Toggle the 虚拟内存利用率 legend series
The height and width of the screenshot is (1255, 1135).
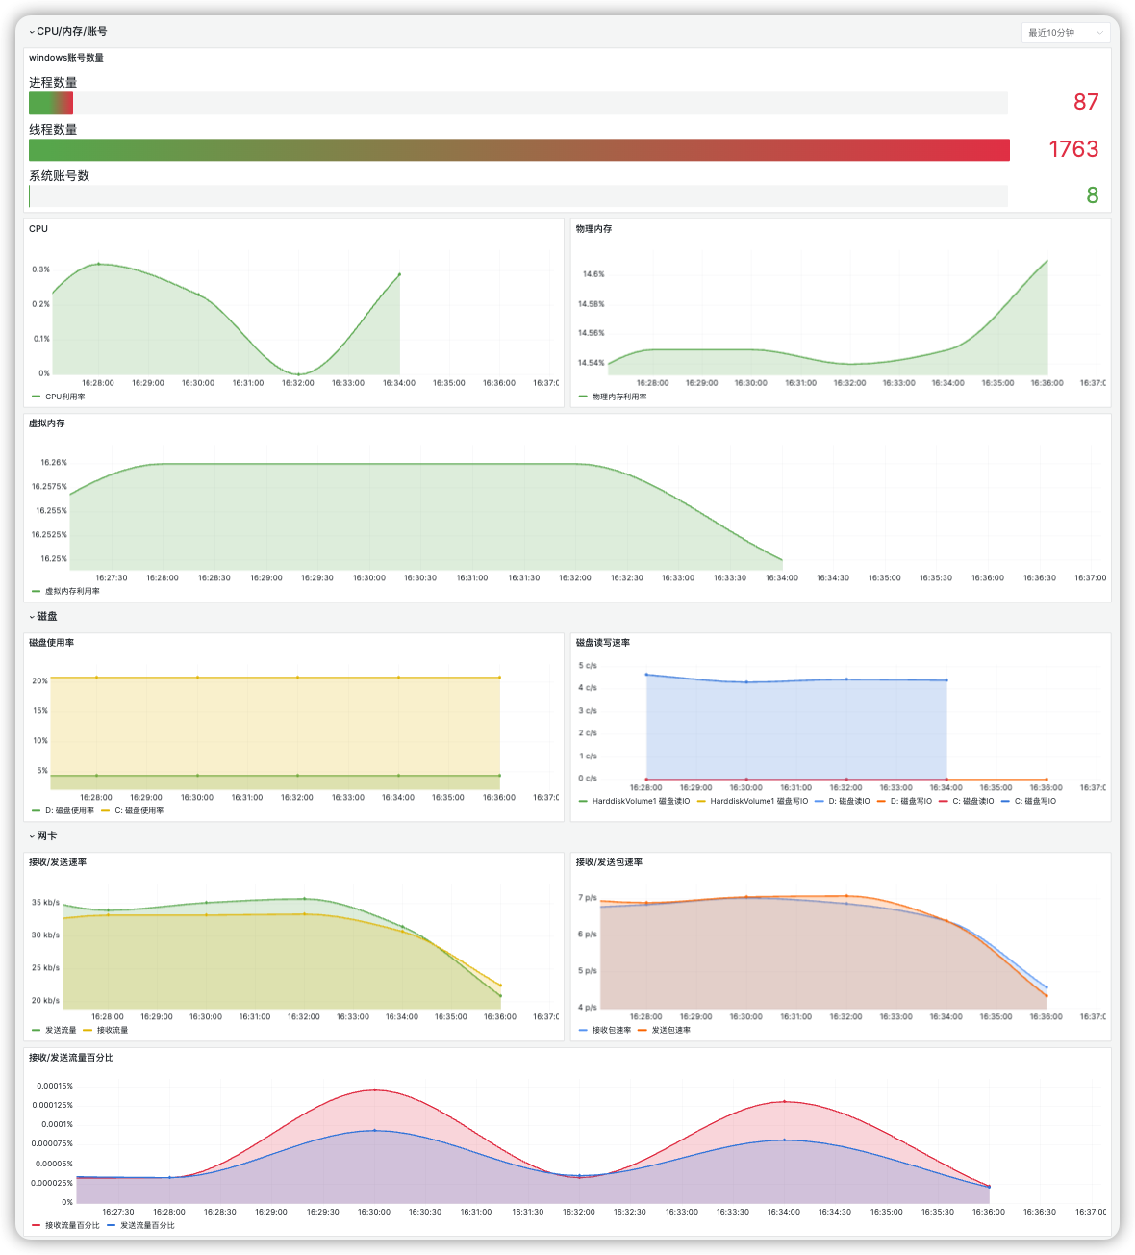(x=65, y=591)
